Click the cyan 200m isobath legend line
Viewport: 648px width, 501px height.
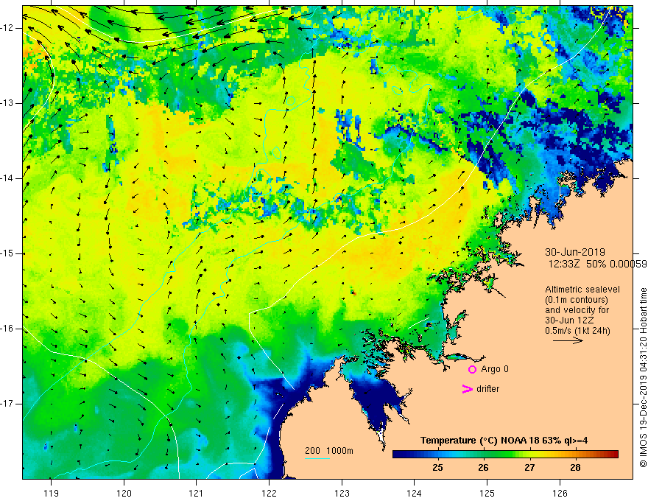[317, 458]
